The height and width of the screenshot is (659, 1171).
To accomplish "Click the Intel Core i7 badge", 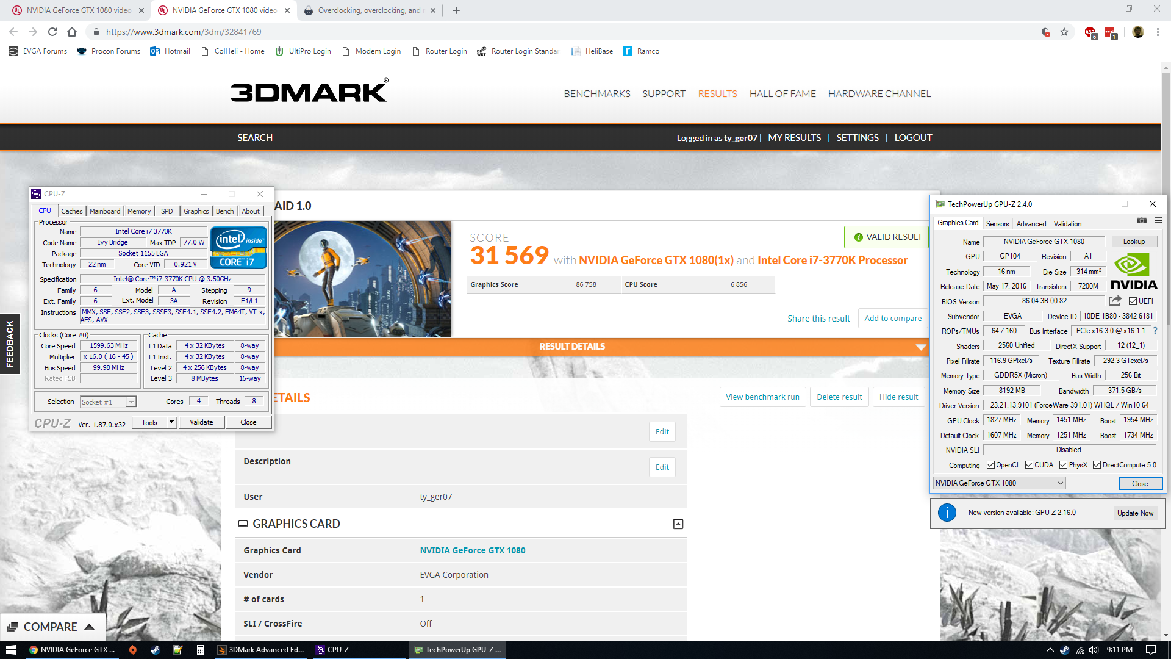I will 238,247.
